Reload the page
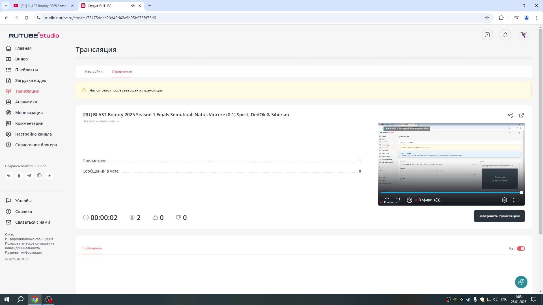Viewport: 543px width, 305px height. tap(27, 18)
